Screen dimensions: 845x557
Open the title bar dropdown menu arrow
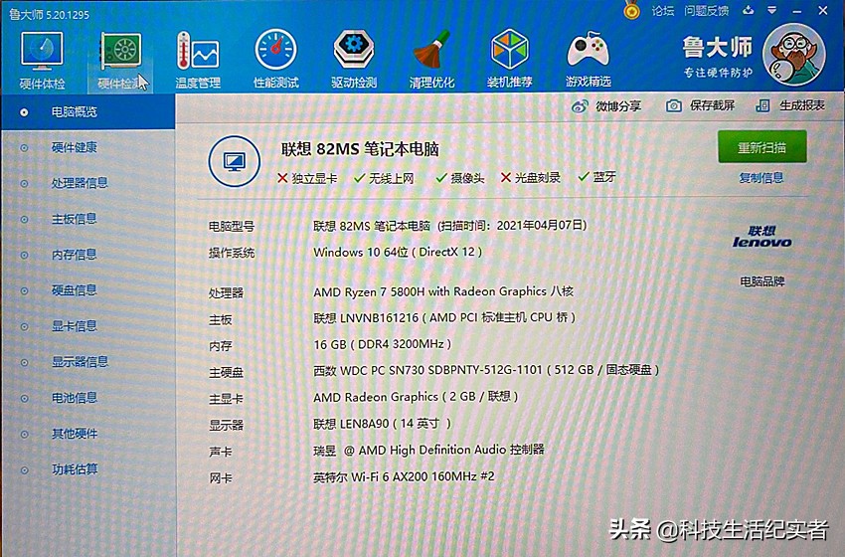pyautogui.click(x=772, y=10)
